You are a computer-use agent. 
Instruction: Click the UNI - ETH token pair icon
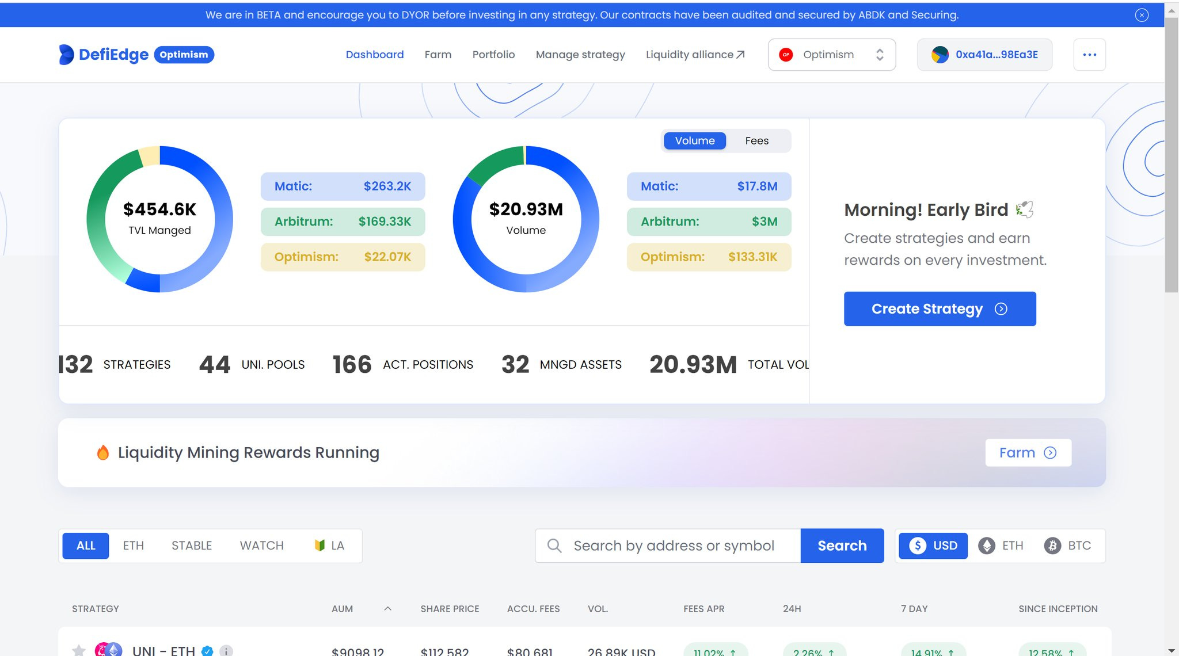pos(108,650)
